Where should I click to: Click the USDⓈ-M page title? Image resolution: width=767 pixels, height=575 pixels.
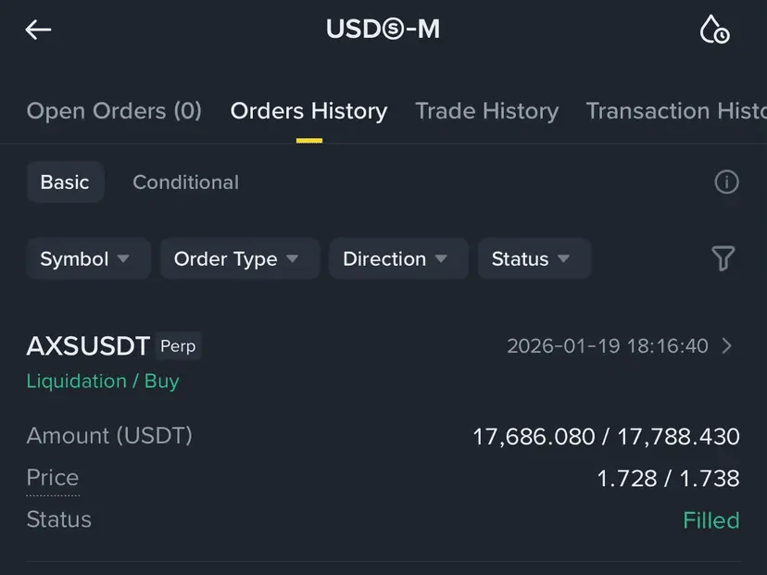[x=383, y=30]
